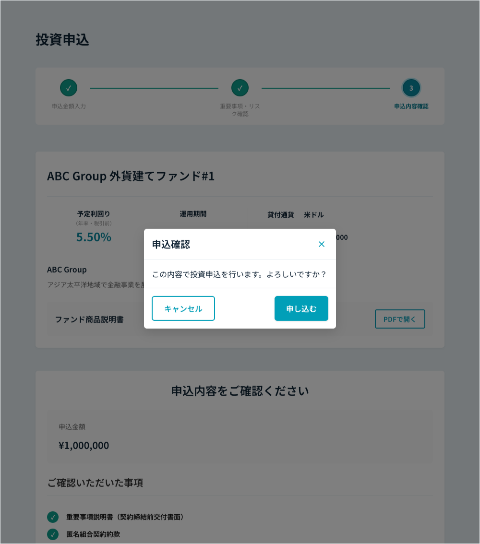
Task: Click the 匿名組合契約約款 item text
Action: pyautogui.click(x=93, y=534)
